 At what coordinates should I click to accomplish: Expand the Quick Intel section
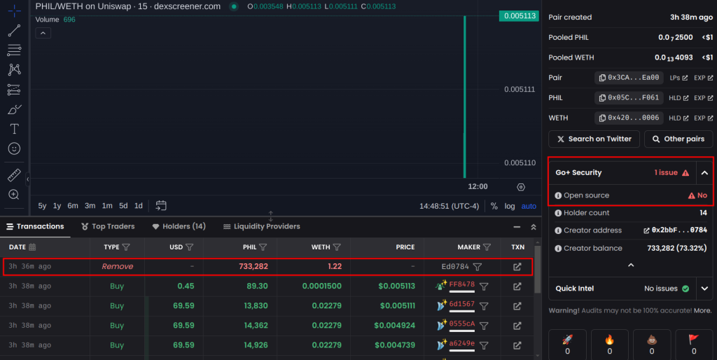(705, 289)
